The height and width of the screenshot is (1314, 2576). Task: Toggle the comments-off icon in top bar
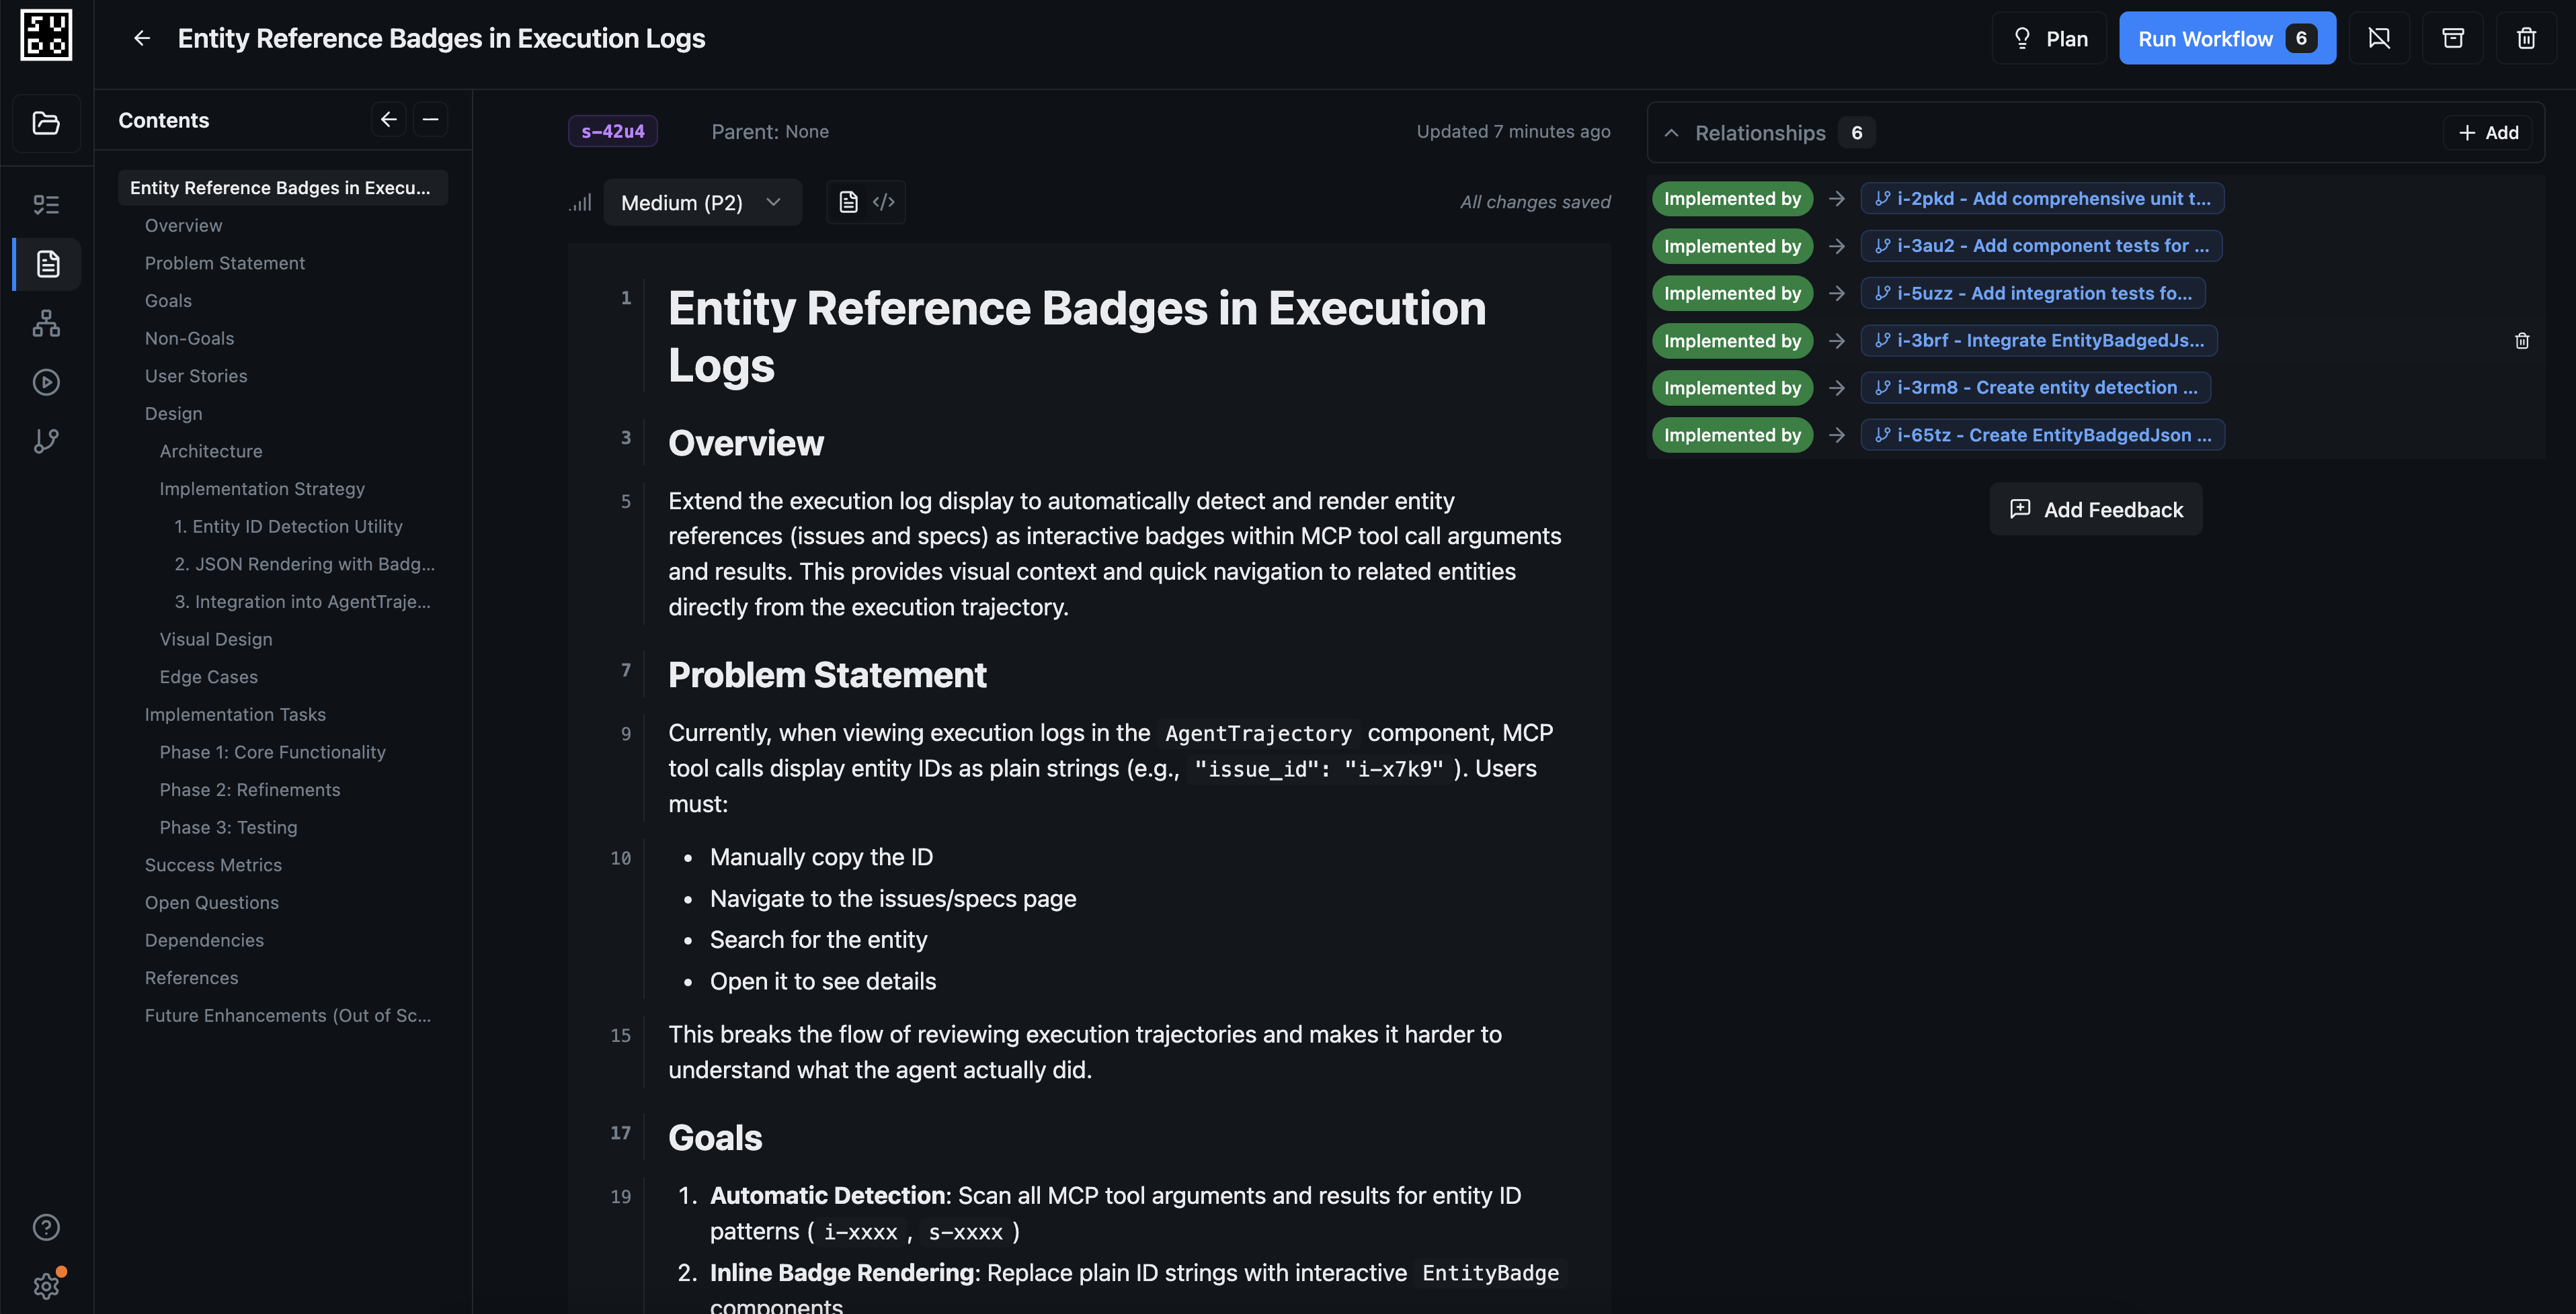[2380, 38]
